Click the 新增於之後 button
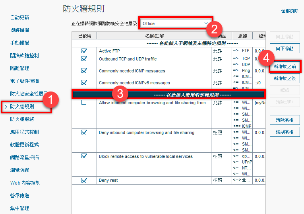 click(x=285, y=78)
